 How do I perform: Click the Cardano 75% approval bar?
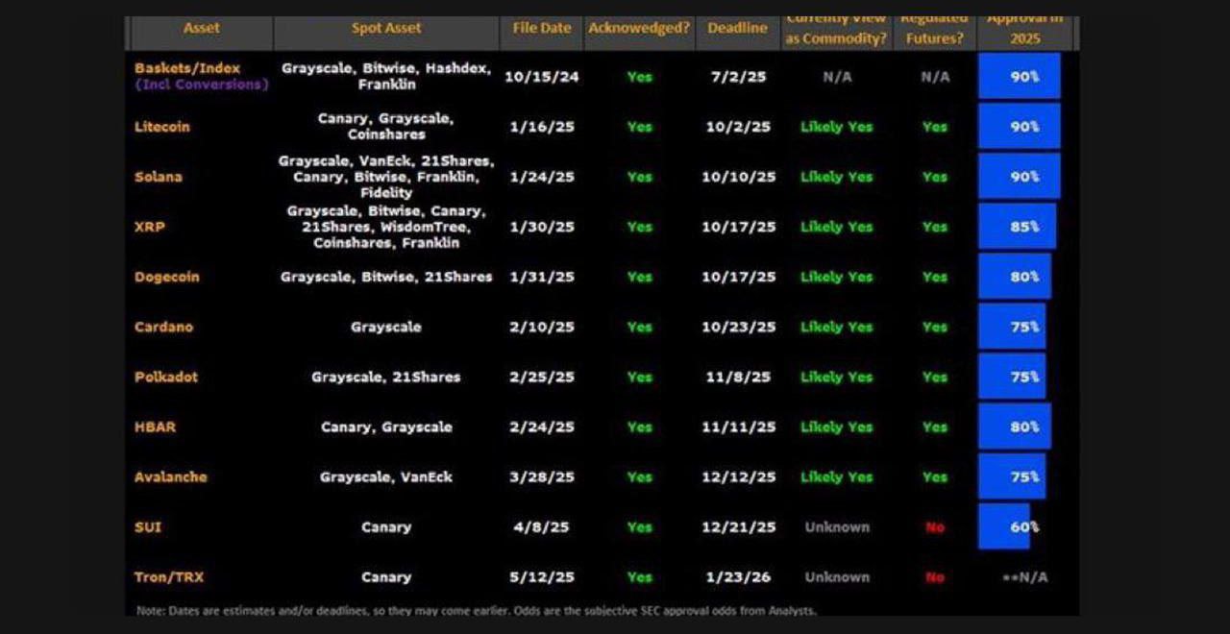[1012, 327]
